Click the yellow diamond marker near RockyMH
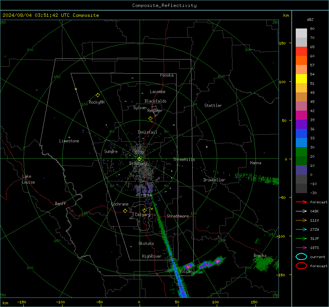The image size is (329, 307). click(98, 95)
